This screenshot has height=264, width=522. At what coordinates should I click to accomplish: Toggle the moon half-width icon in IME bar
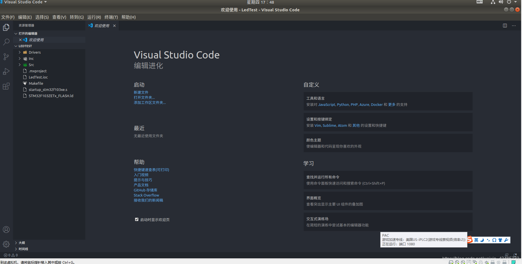pyautogui.click(x=482, y=240)
